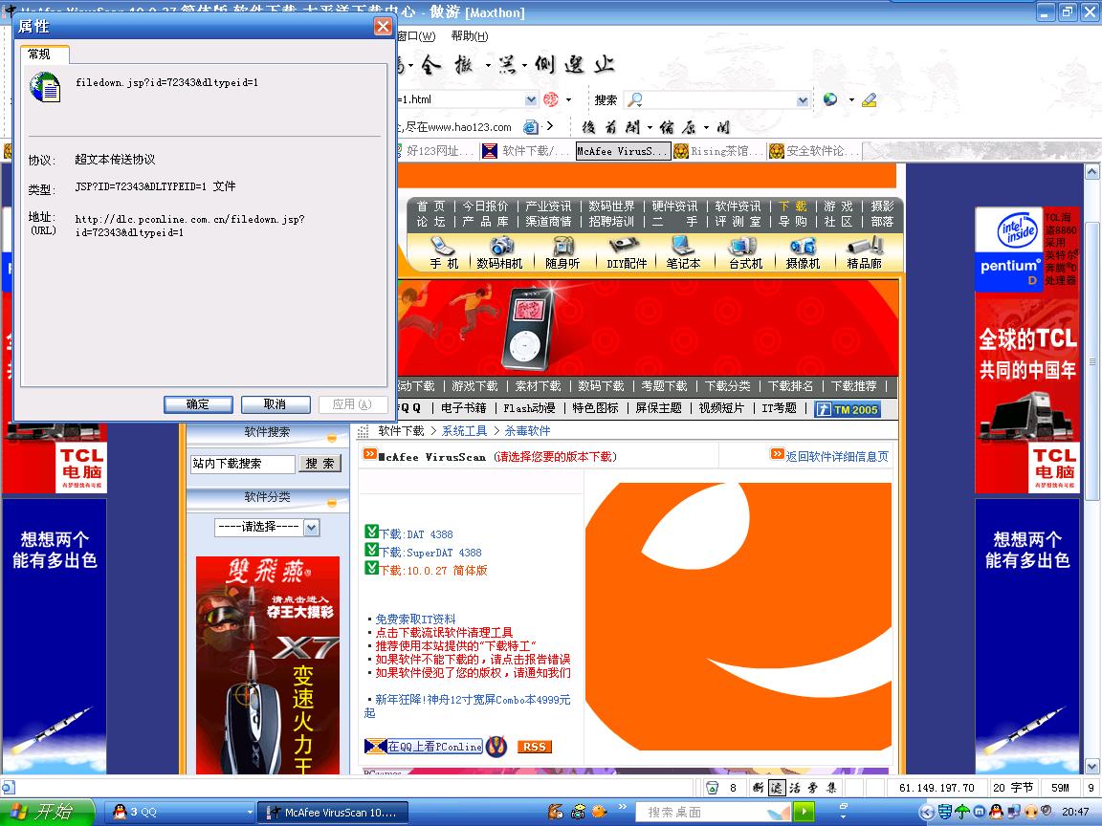Click the 摄像机 category icon
The image size is (1102, 826).
point(803,252)
